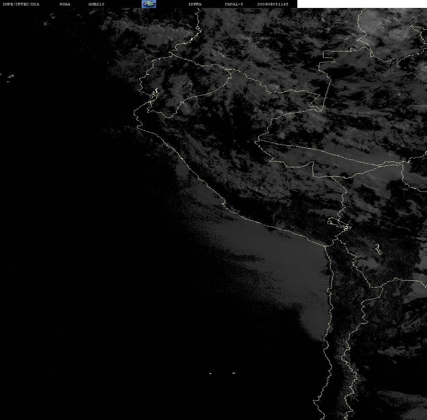Click the left small Pacific island marker near bottom
The width and height of the screenshot is (427, 420).
[210, 373]
